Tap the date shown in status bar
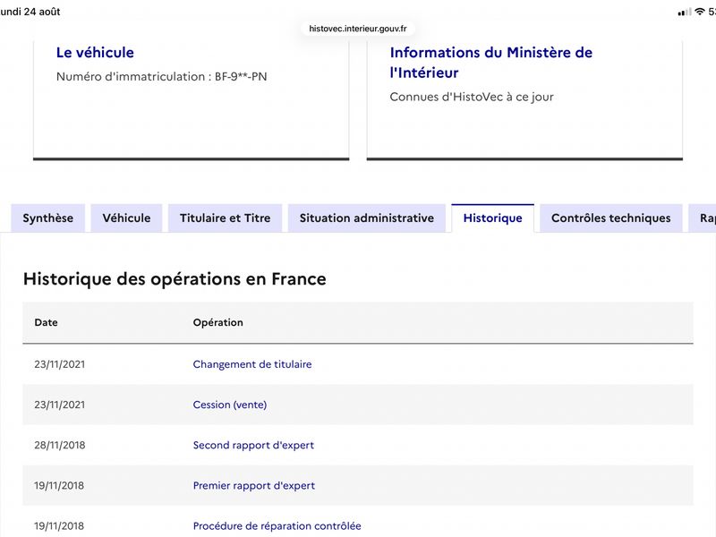The width and height of the screenshot is (716, 537). click(x=30, y=12)
